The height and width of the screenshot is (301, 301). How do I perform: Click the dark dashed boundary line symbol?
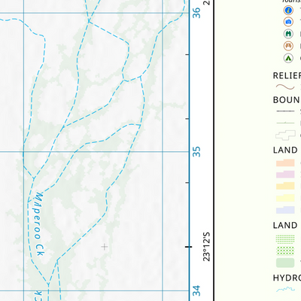tap(285, 111)
